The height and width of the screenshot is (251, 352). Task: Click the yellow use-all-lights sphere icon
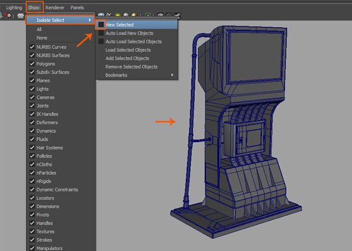[x=118, y=15]
